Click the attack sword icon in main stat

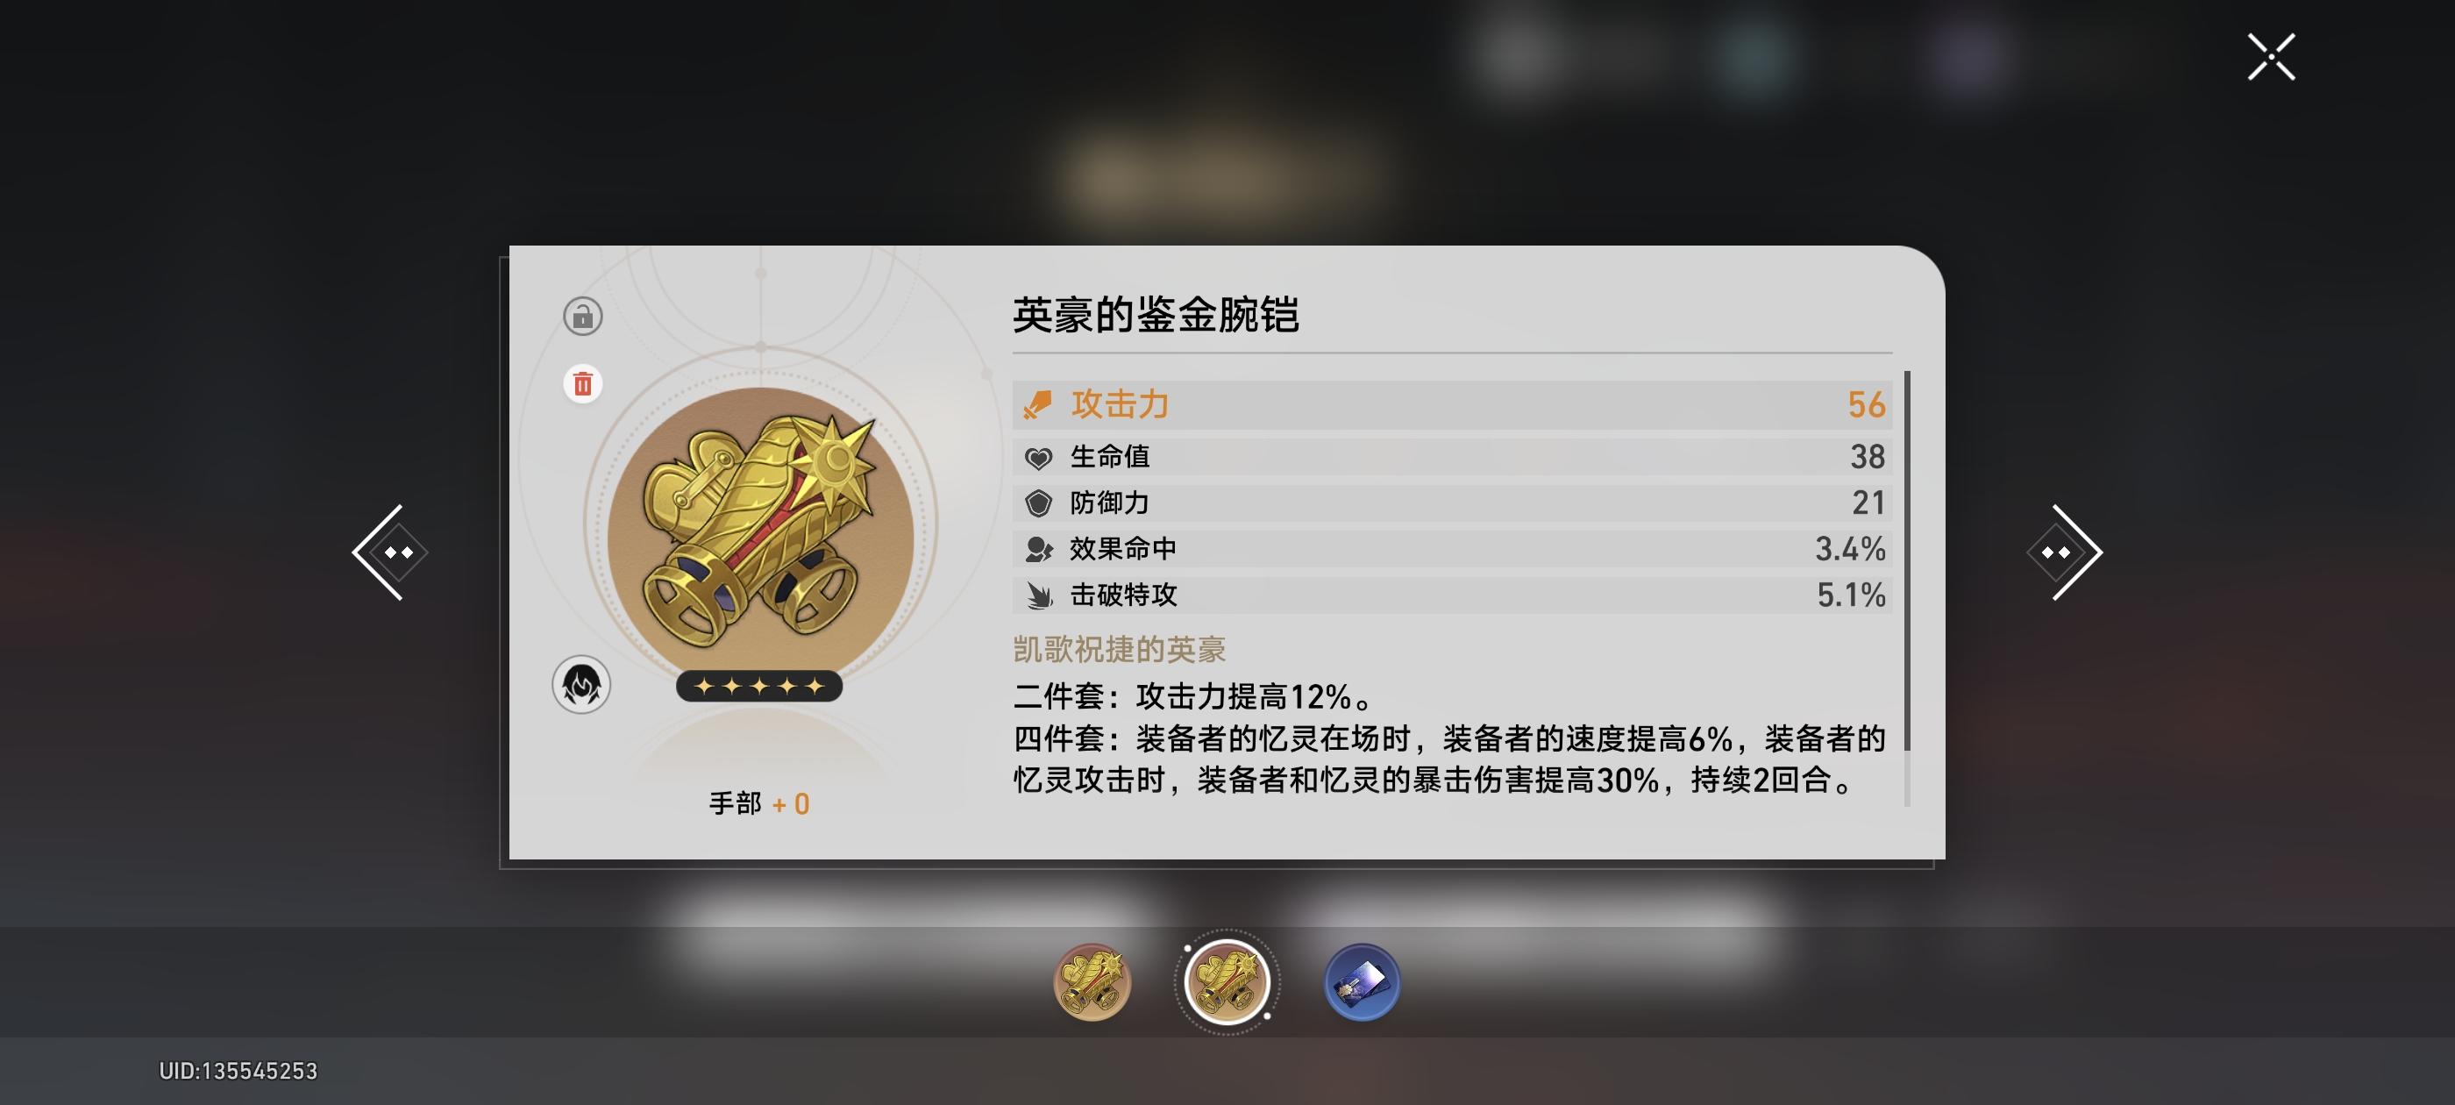point(1037,404)
